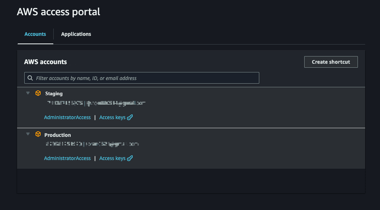380x210 pixels.
Task: Open the Access keys link under Production
Action: tap(112, 158)
